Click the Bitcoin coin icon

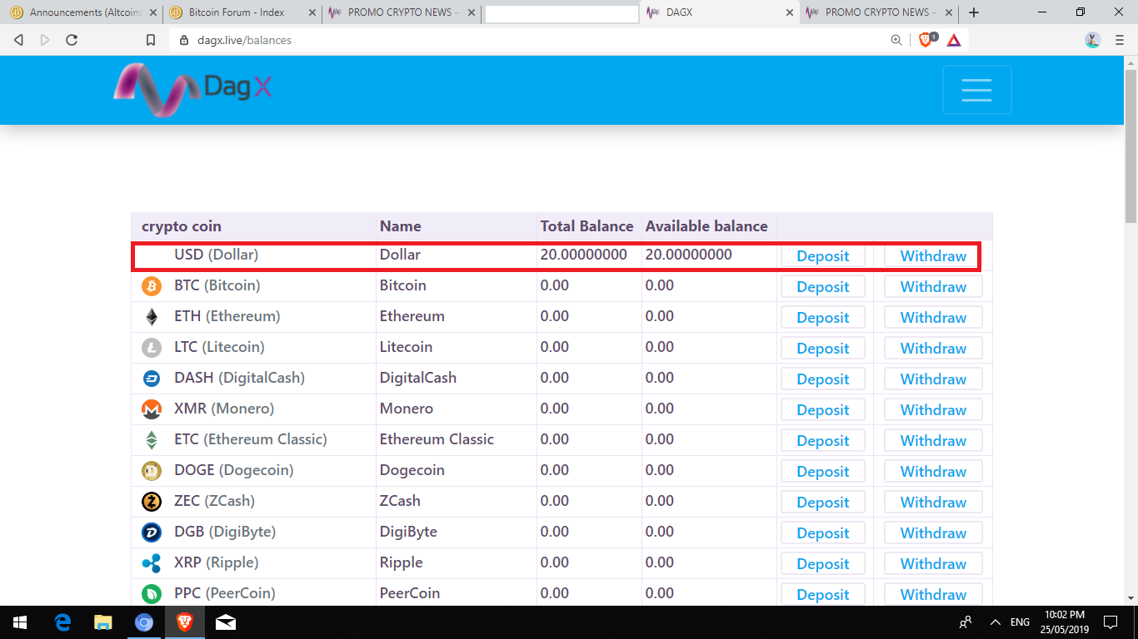(152, 286)
